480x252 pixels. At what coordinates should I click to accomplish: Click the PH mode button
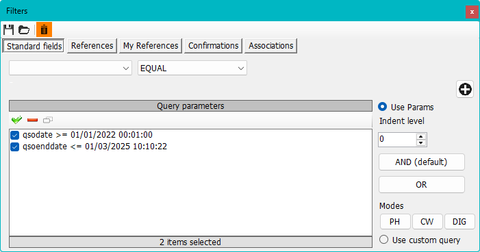395,222
